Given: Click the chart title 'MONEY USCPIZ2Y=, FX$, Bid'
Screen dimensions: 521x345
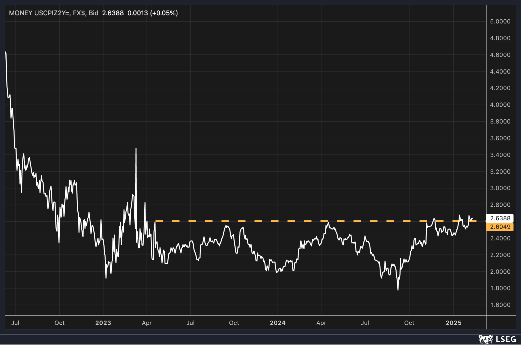Looking at the screenshot, I should coord(54,13).
